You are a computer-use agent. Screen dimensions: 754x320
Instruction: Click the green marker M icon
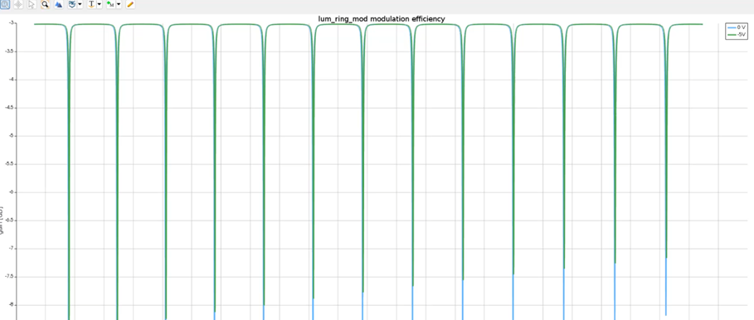pos(110,4)
